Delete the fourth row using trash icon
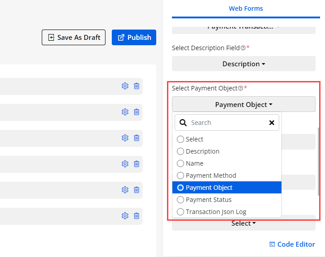Screen dimensions: 325x257 (136, 164)
